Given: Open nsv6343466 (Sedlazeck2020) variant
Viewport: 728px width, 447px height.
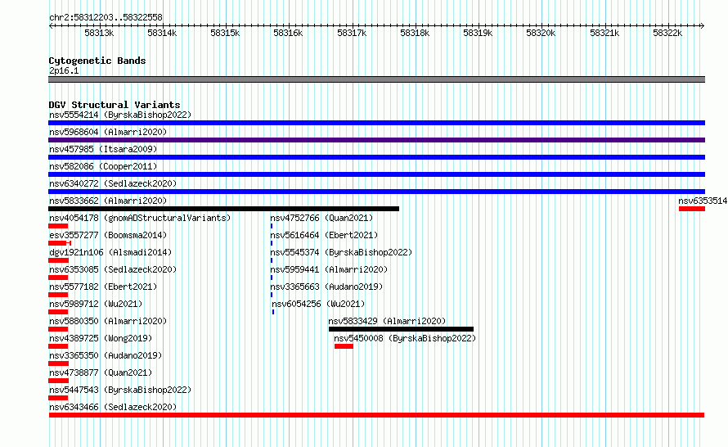Looking at the screenshot, I should click(113, 407).
